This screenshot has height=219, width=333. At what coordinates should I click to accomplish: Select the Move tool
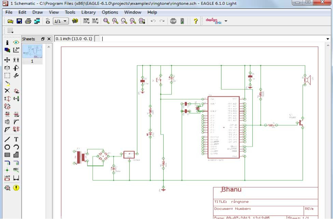8,60
